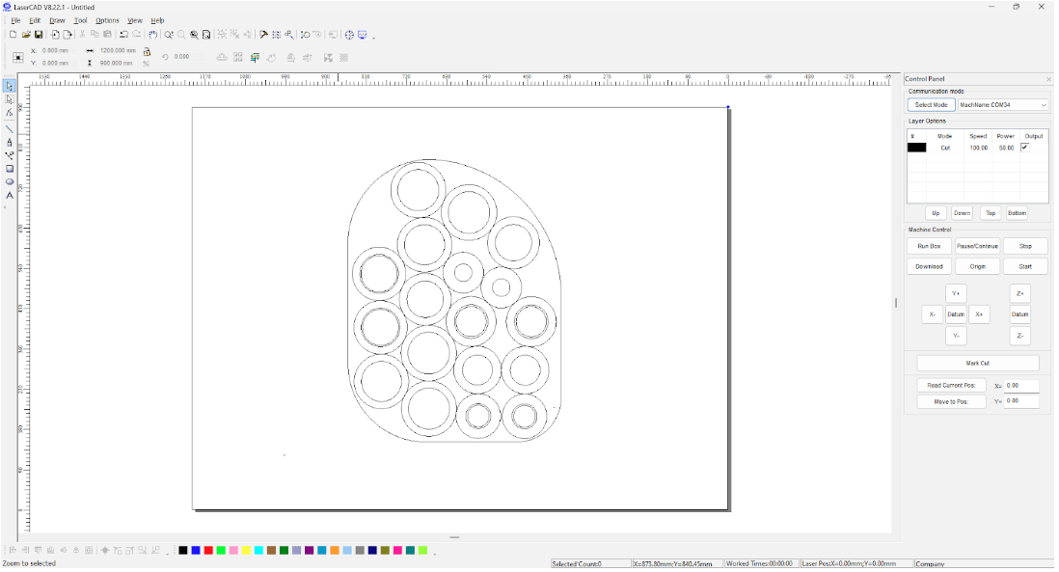
Task: Click the X position field beside Read Current Pos
Action: pos(1020,386)
